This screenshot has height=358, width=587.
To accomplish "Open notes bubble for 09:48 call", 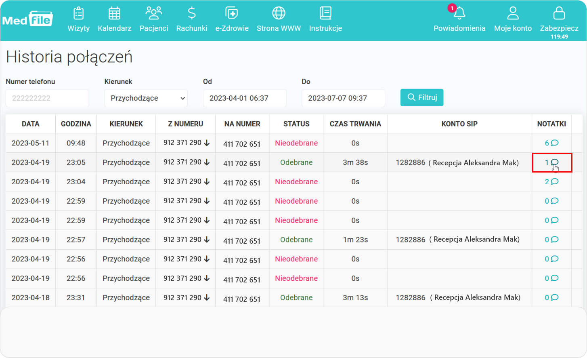I will point(554,143).
